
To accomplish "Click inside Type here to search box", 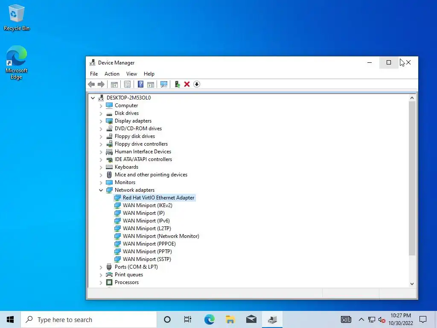I will click(89, 319).
